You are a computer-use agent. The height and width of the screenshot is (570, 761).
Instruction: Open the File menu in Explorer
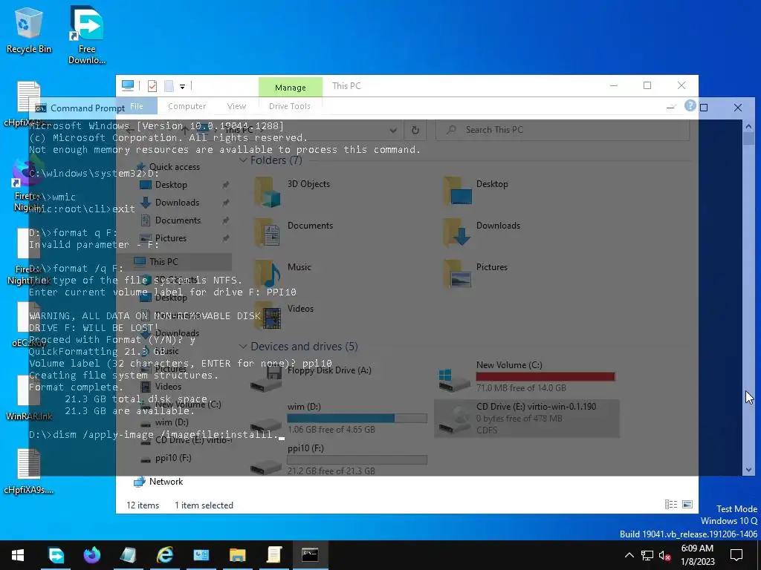(x=137, y=106)
